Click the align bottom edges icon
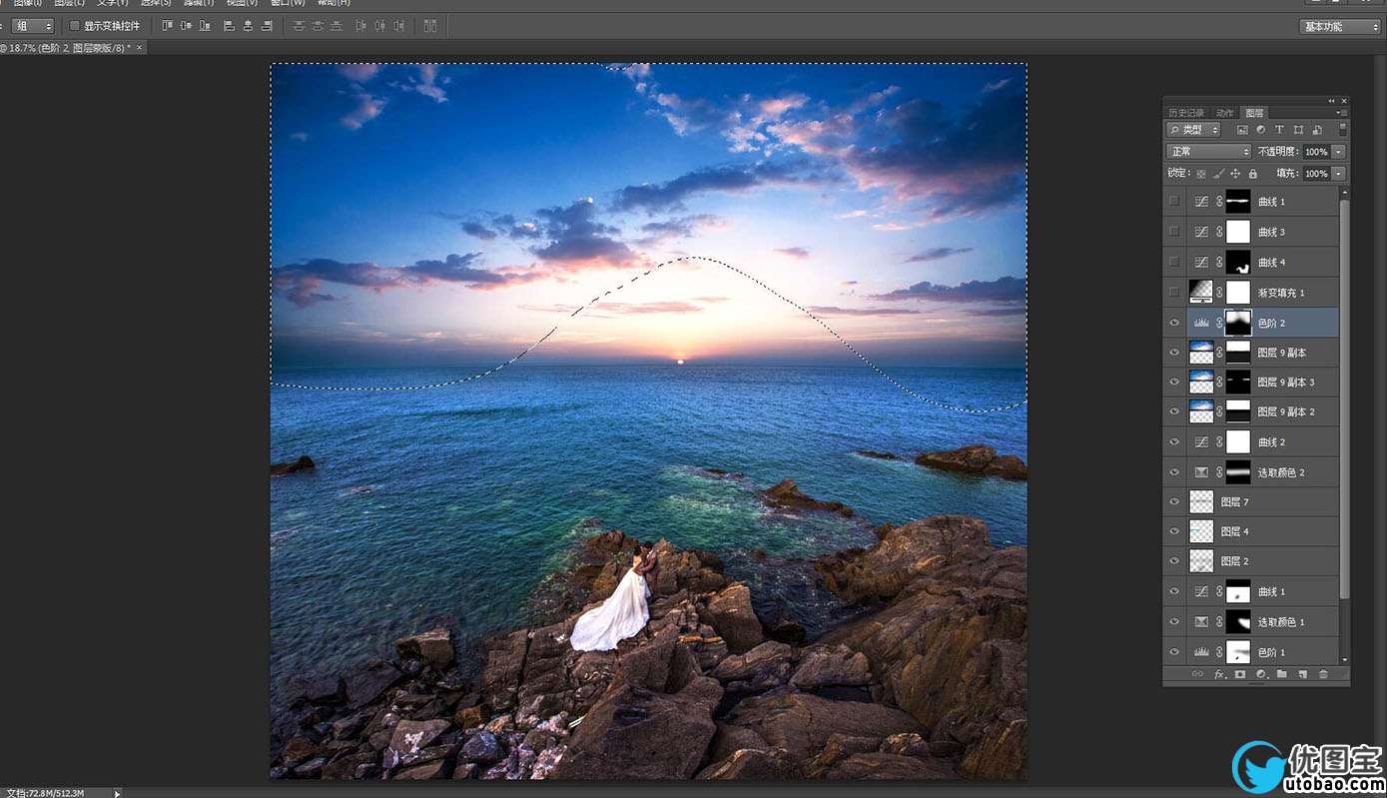This screenshot has width=1387, height=798. click(205, 26)
